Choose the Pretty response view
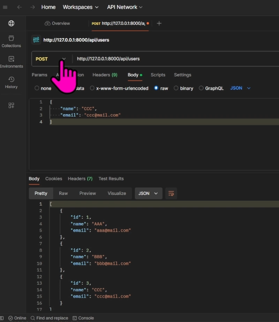Viewport: 279px width, 322px height. [41, 193]
